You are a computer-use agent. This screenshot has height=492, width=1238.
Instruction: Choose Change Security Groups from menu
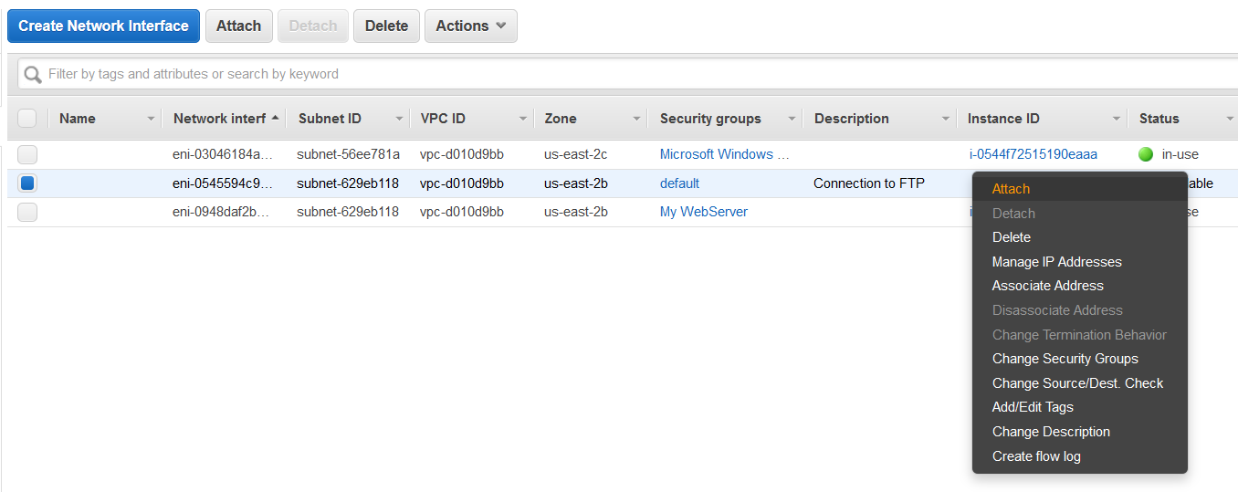[1065, 359]
